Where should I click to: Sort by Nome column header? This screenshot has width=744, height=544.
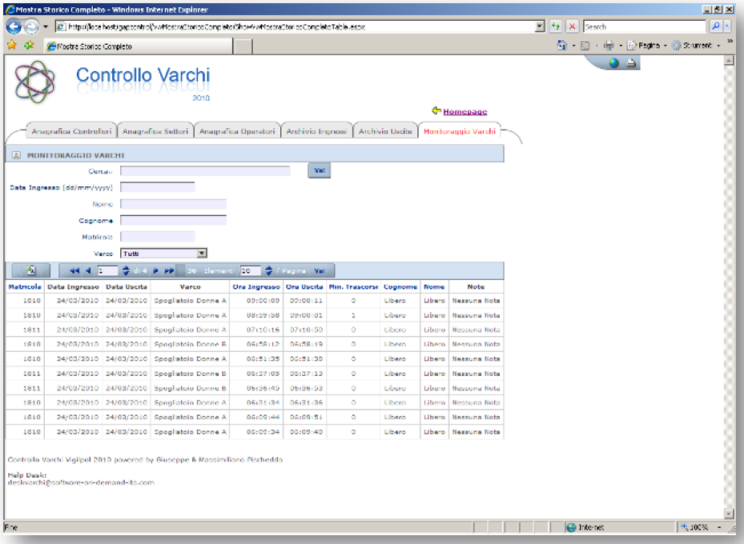click(x=434, y=286)
